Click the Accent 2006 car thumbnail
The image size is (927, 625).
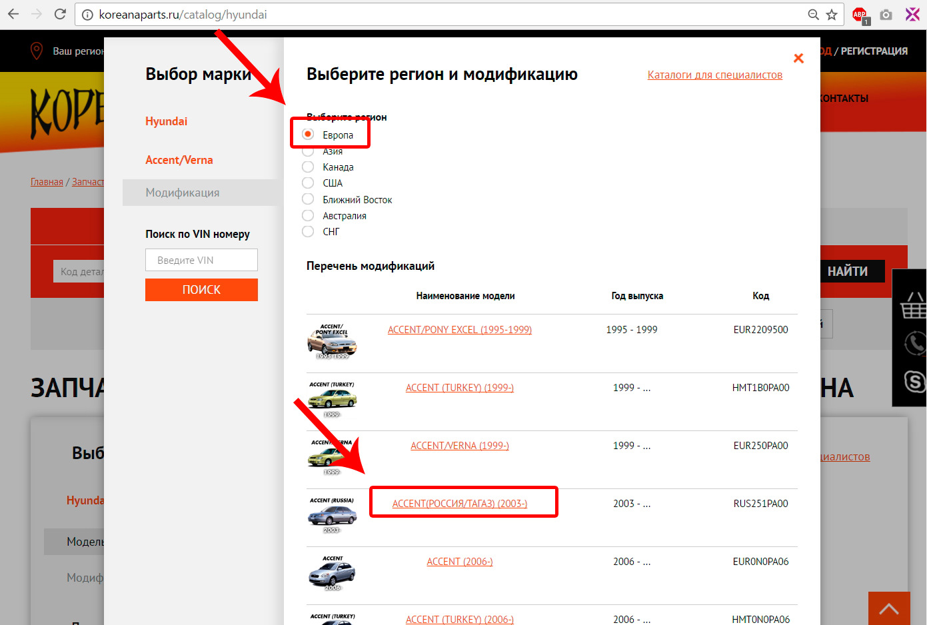click(332, 574)
